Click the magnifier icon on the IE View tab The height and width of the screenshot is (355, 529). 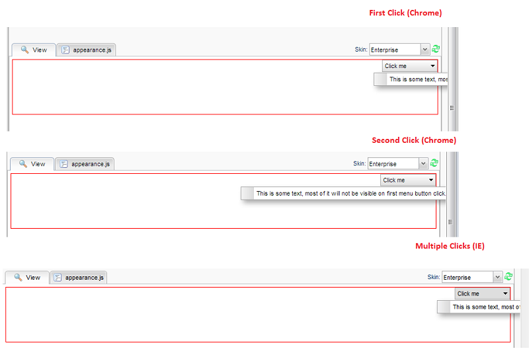coord(18,278)
